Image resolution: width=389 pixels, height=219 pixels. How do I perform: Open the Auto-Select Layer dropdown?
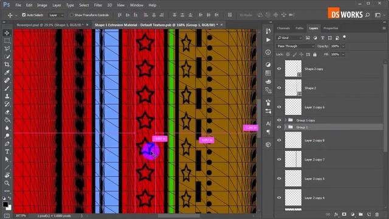56,15
